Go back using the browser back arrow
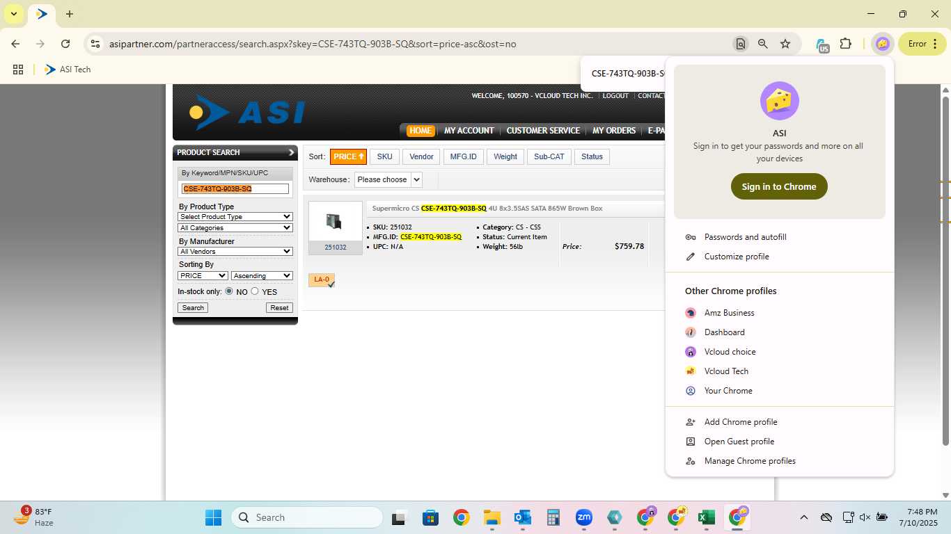Viewport: 951px width, 534px height. [15, 44]
